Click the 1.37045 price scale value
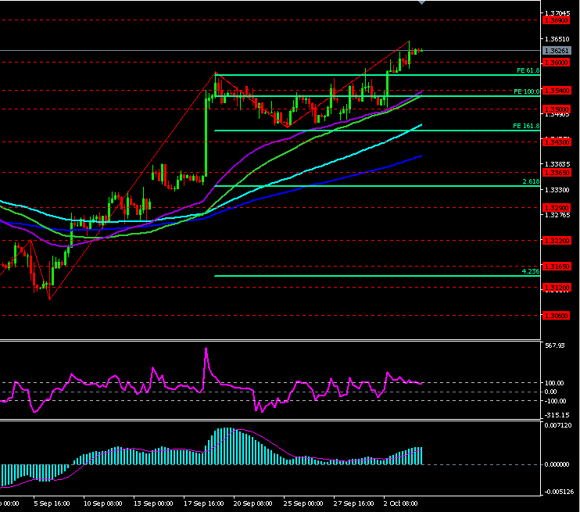 click(557, 13)
